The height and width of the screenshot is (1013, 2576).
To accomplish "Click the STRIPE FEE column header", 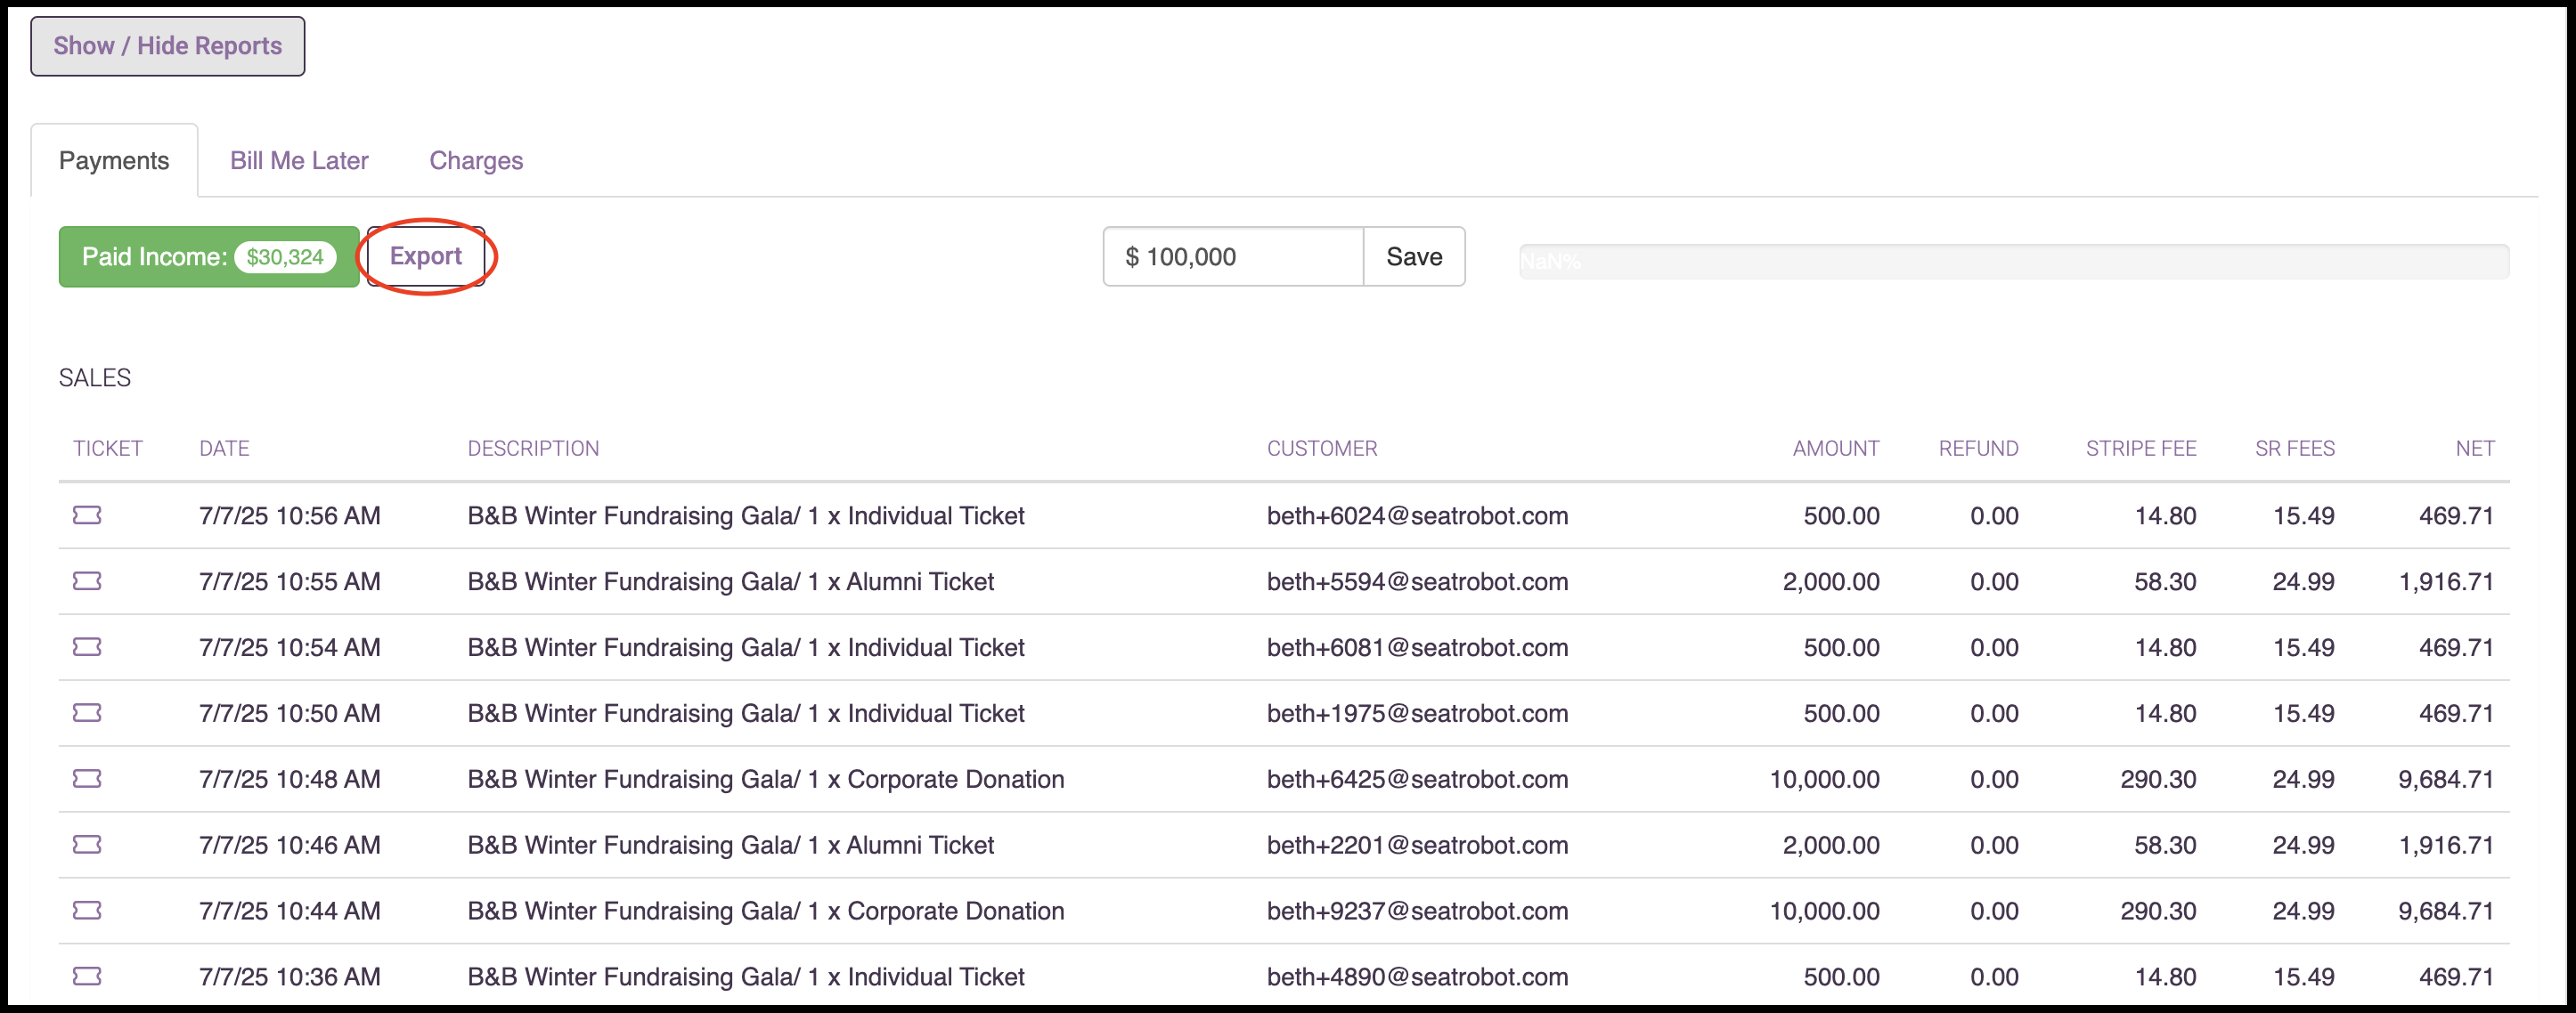I will pyautogui.click(x=2141, y=449).
